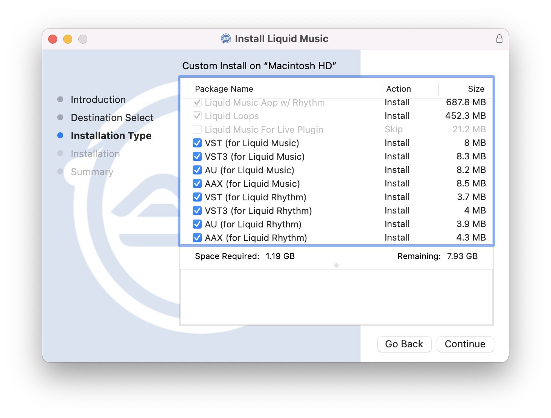Screen dimensions: 551x418
Task: Uncheck VST (for Liquid Rhythm) checkbox
Action: click(197, 197)
